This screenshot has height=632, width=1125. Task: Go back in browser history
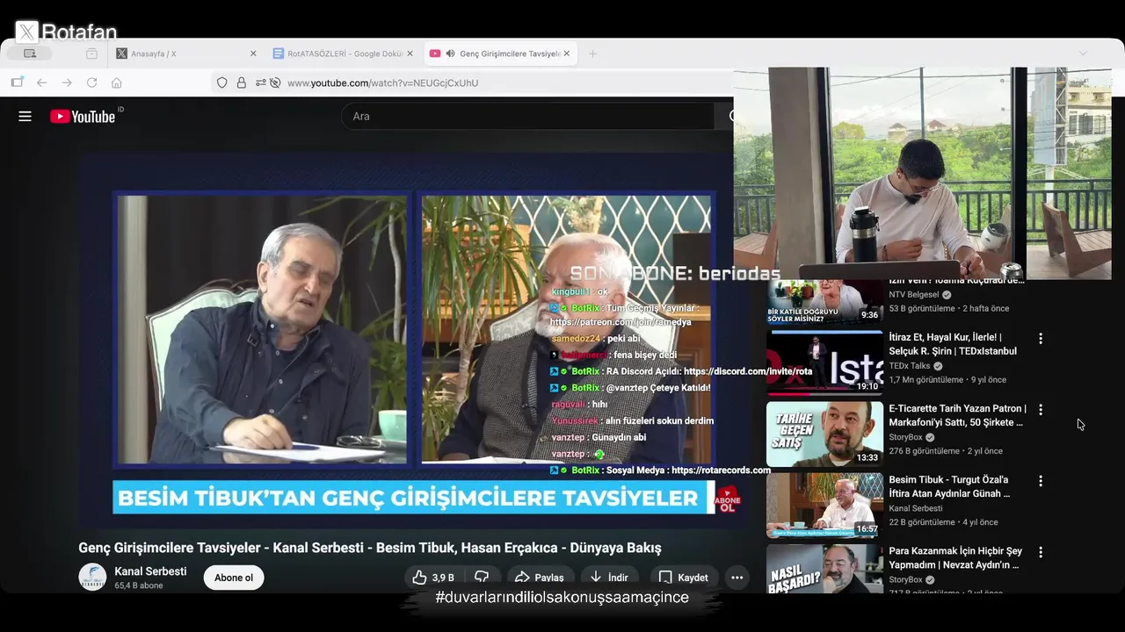click(x=41, y=83)
